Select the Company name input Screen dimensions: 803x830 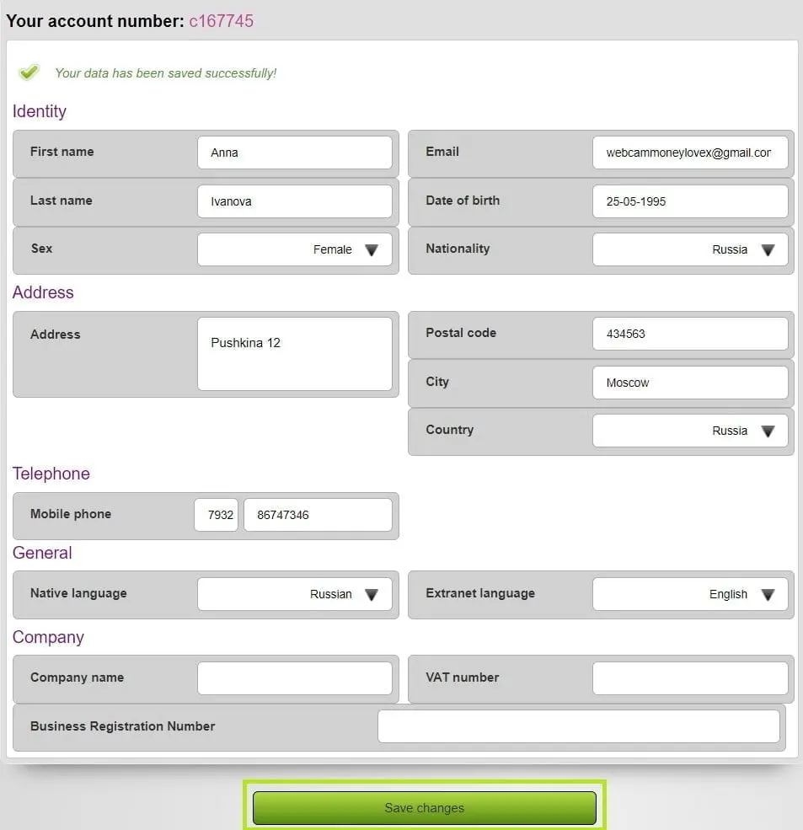(x=294, y=678)
